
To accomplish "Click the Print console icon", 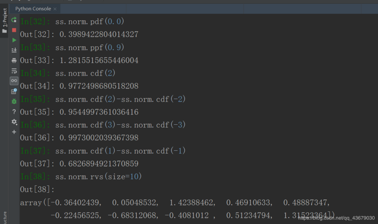I will click(x=14, y=60).
